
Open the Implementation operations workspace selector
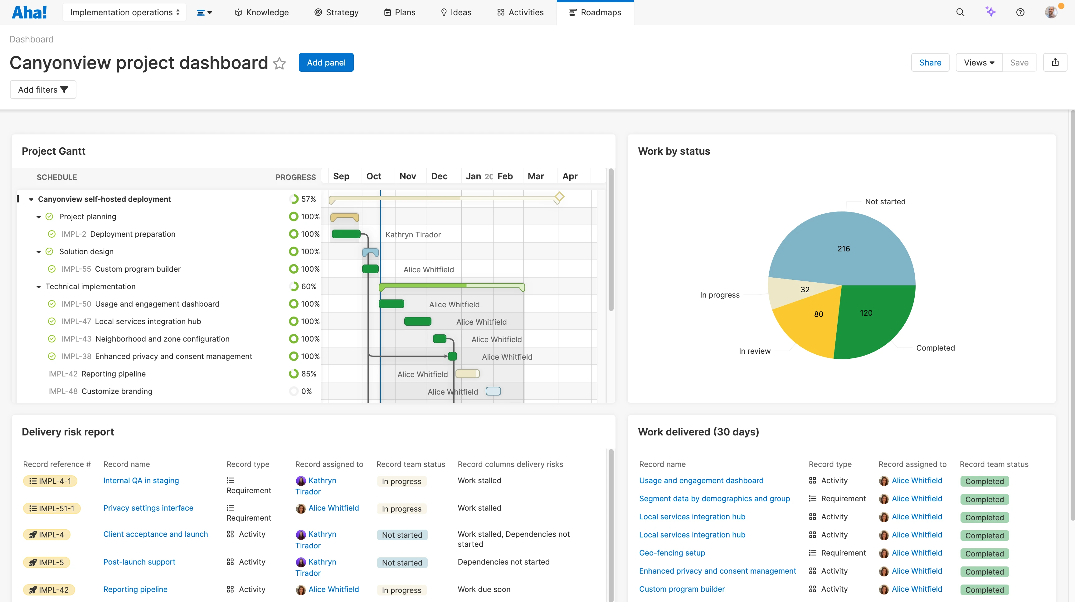[x=124, y=12]
